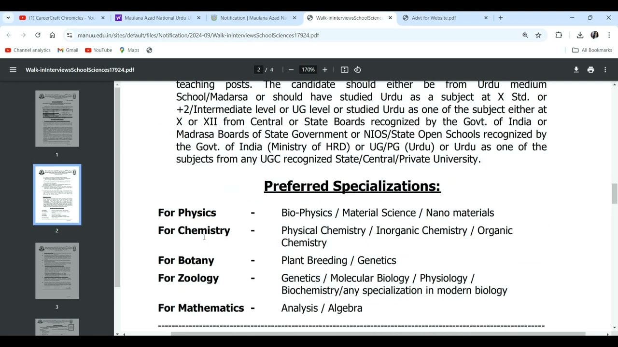Click the Preferred Specializations heading
Image resolution: width=618 pixels, height=347 pixels.
[352, 186]
